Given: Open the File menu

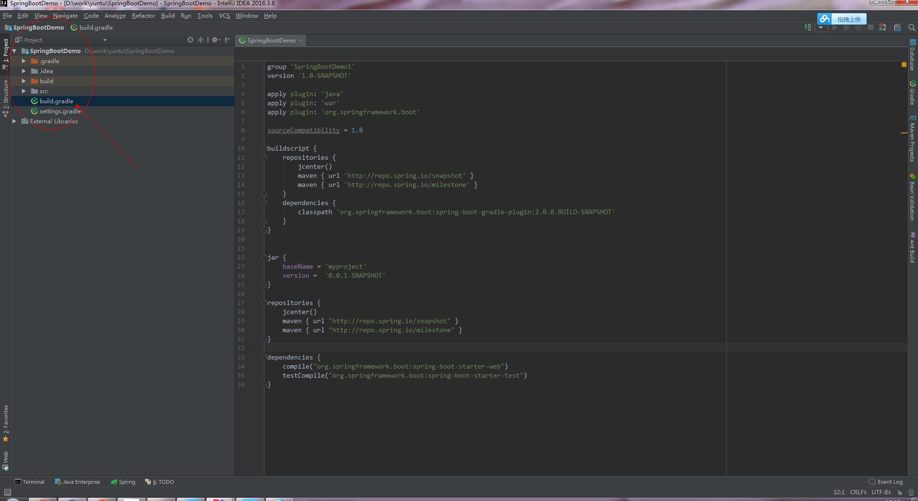Looking at the screenshot, I should coord(7,16).
